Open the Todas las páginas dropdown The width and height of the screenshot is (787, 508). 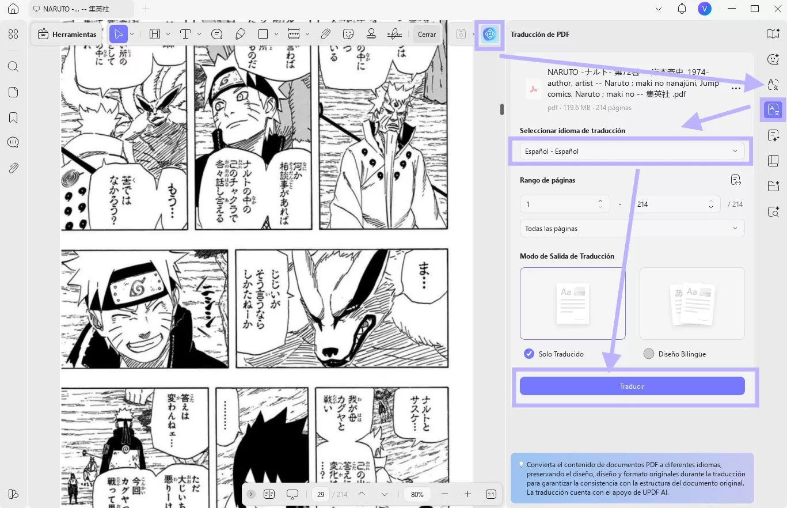tap(632, 228)
